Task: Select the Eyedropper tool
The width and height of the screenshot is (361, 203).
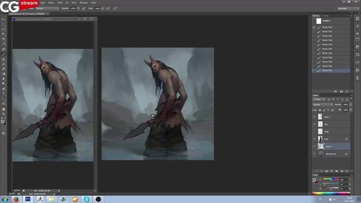Action: [x=3, y=44]
